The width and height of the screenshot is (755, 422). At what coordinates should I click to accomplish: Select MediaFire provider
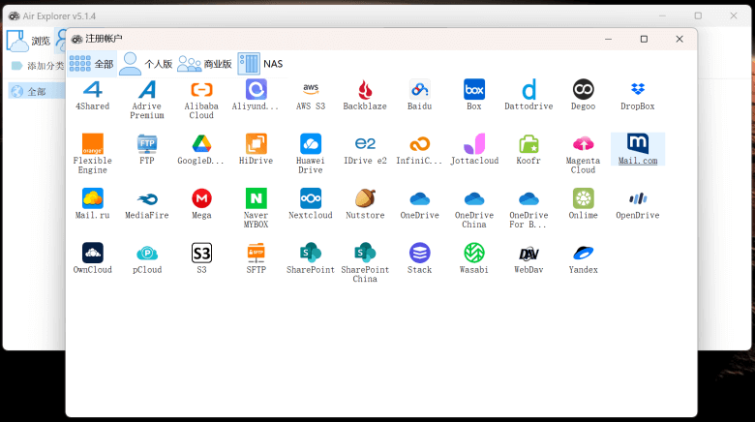pyautogui.click(x=147, y=198)
